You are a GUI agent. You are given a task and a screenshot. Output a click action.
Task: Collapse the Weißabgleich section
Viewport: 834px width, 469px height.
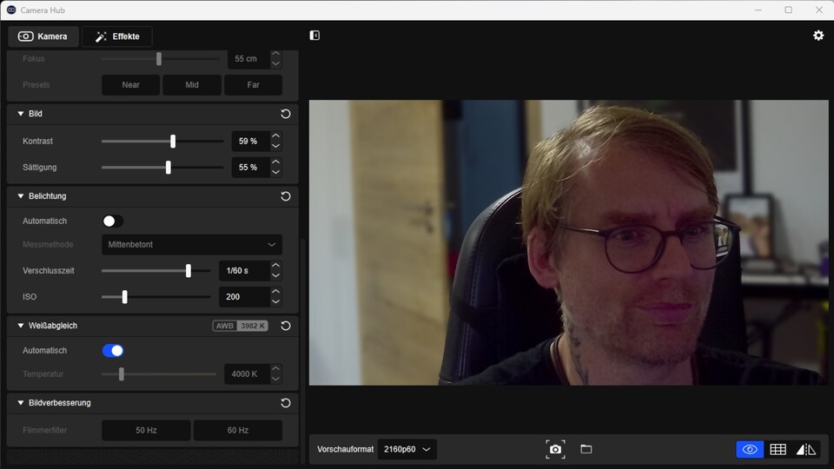[21, 326]
